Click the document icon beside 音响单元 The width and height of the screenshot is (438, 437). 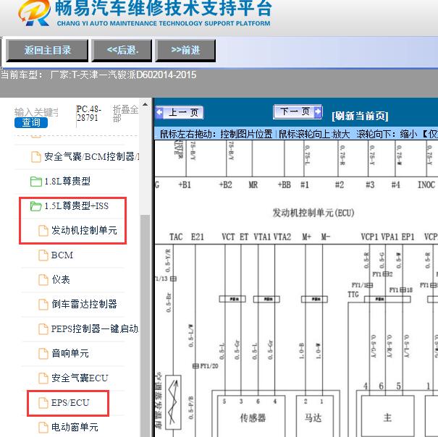click(43, 354)
